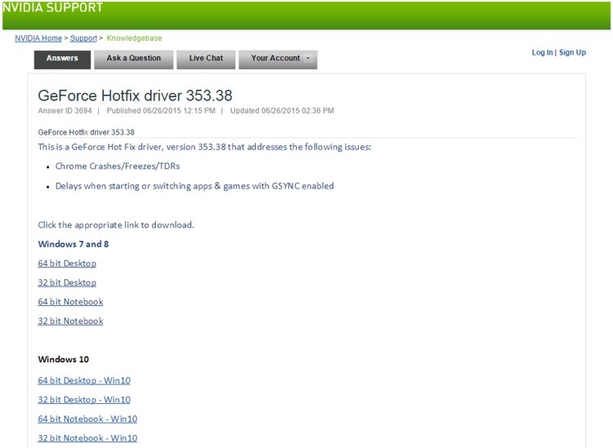Download 64 bit Notebook - Win10 driver

pyautogui.click(x=87, y=419)
